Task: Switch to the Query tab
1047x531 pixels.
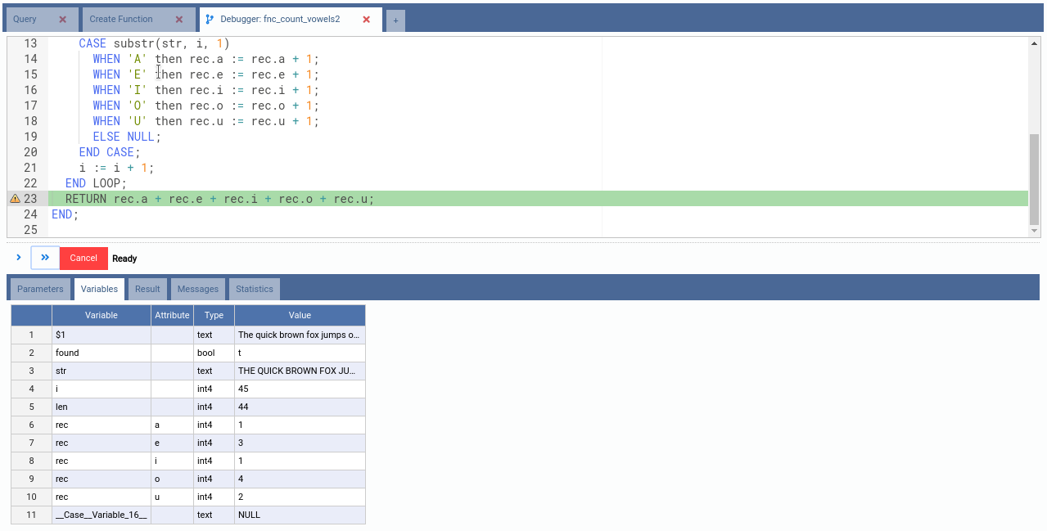Action: 25,20
